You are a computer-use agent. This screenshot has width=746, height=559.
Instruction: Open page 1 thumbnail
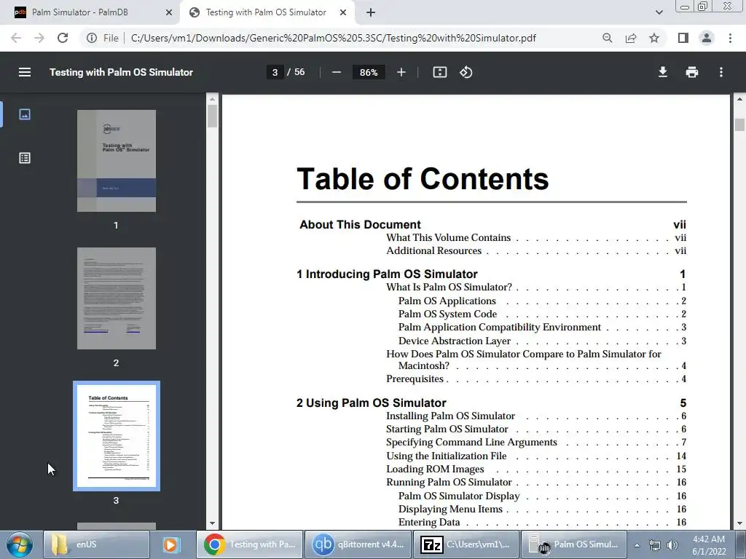[117, 161]
